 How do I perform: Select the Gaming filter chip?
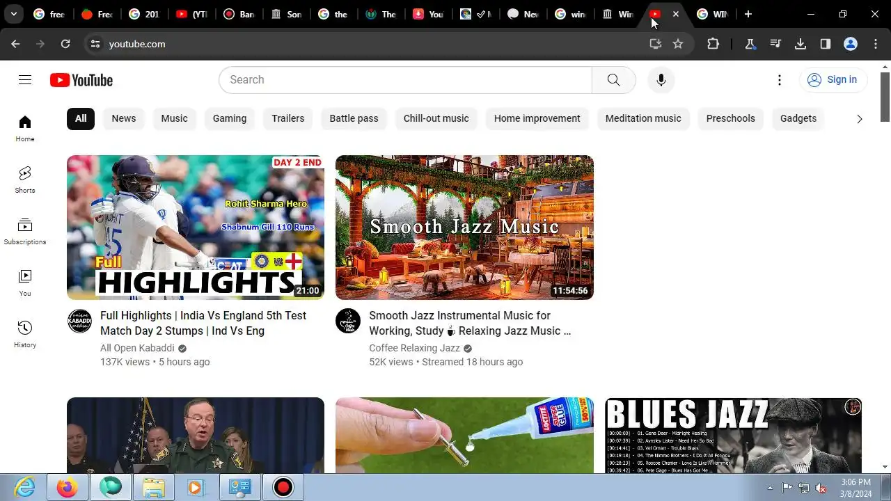coord(230,118)
